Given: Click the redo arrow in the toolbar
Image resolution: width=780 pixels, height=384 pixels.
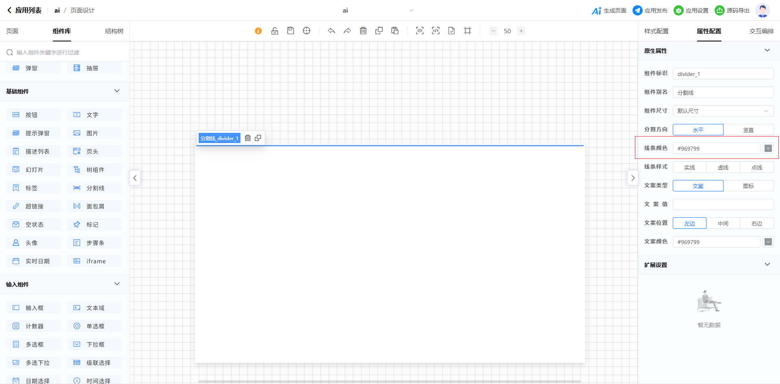Looking at the screenshot, I should click(347, 31).
